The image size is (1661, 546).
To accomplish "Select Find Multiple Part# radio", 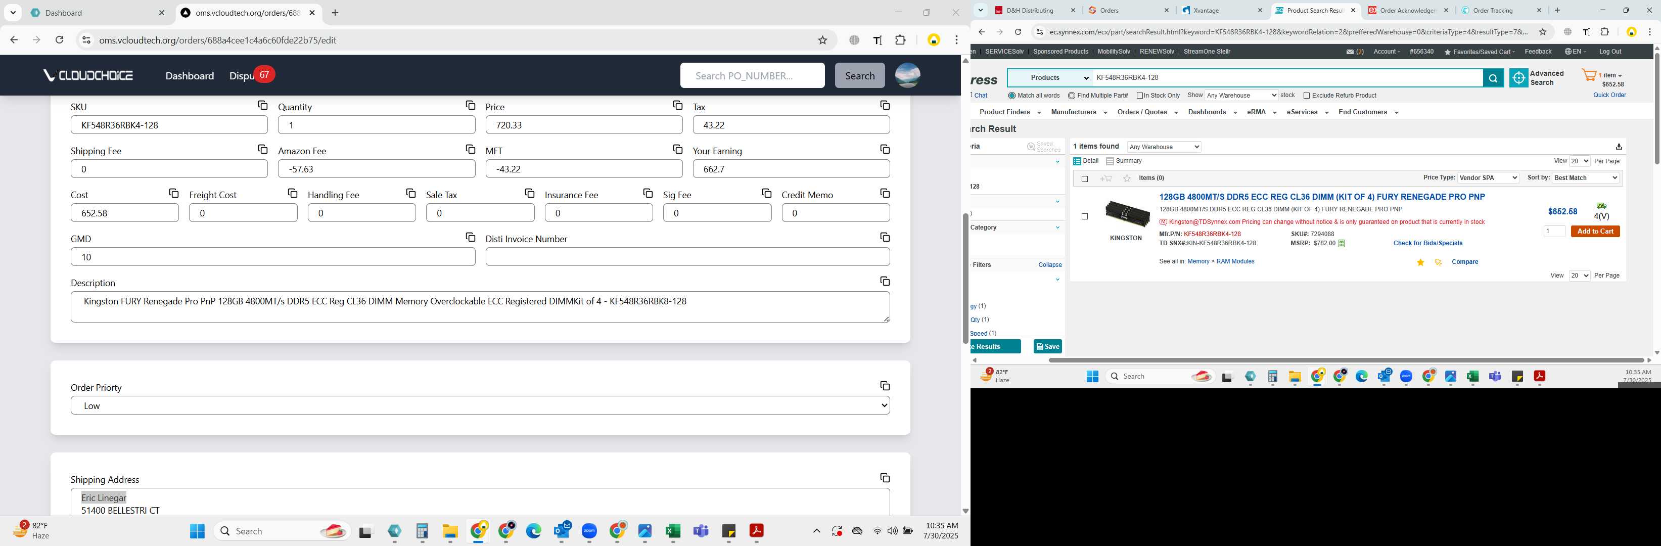I will point(1072,96).
